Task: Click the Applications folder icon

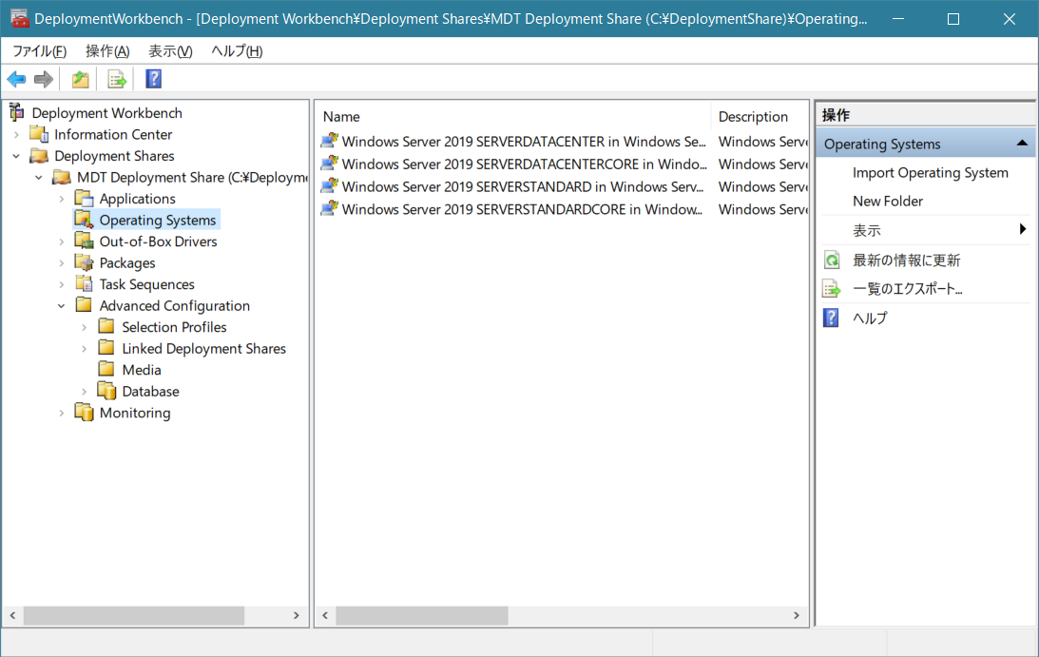Action: tap(85, 198)
